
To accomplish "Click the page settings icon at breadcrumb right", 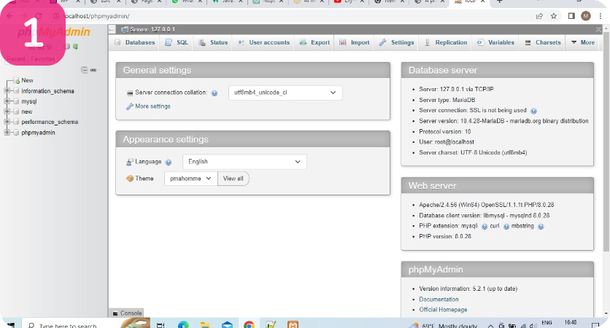I will (x=598, y=30).
